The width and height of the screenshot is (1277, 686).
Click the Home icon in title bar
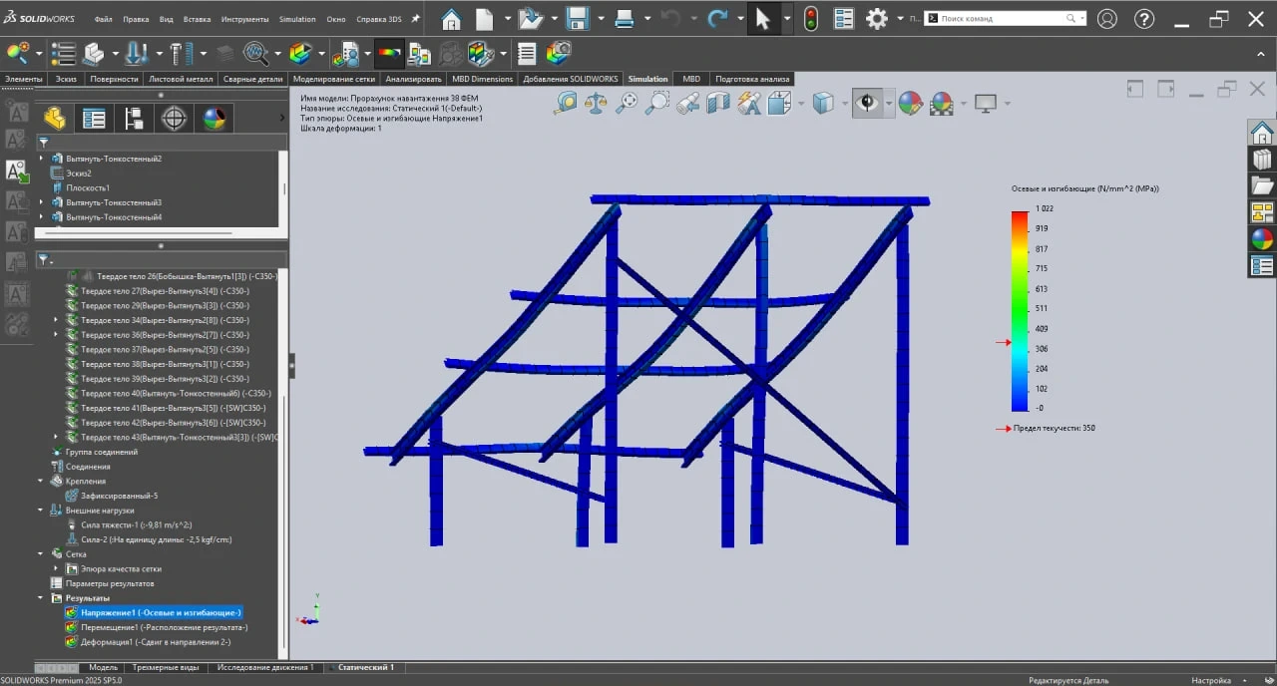tap(451, 18)
